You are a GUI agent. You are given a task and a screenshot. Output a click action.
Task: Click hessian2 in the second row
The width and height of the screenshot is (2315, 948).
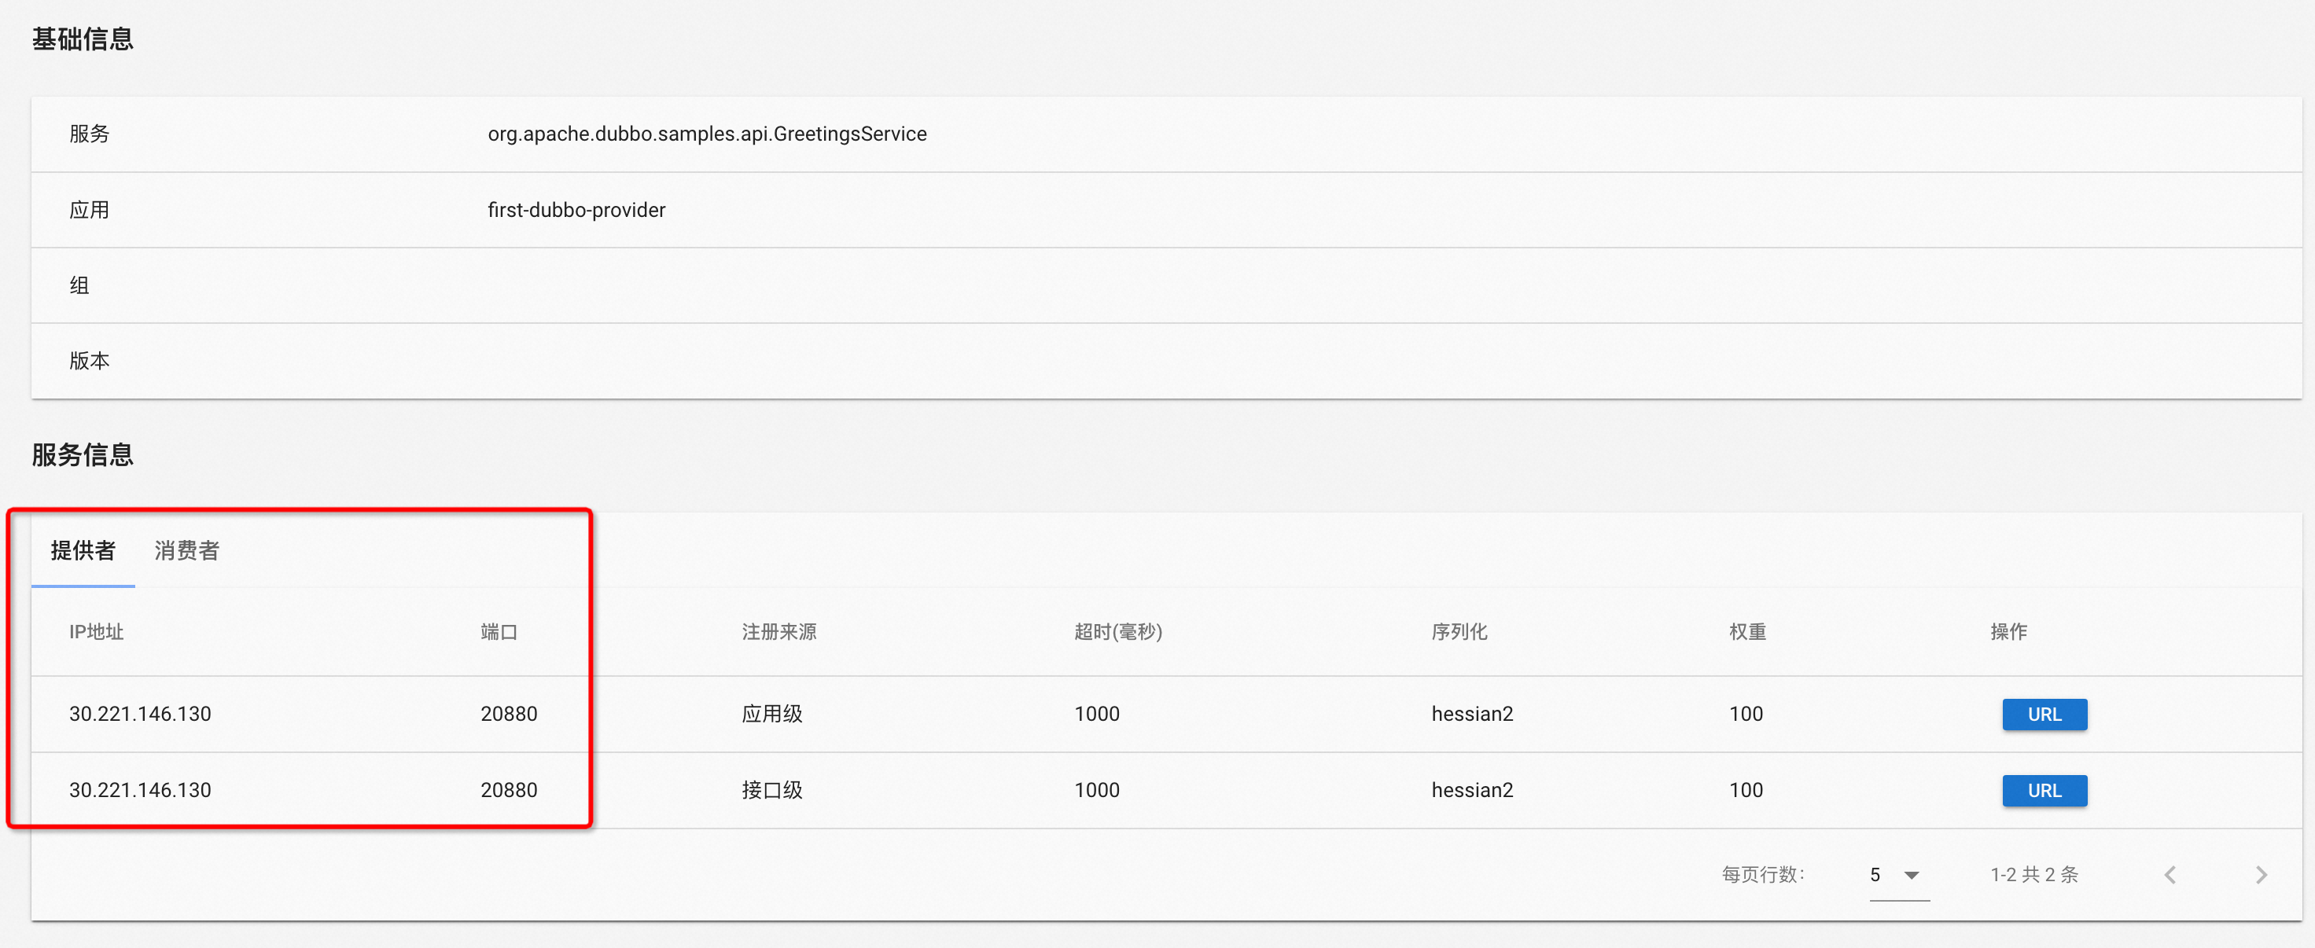click(1471, 790)
